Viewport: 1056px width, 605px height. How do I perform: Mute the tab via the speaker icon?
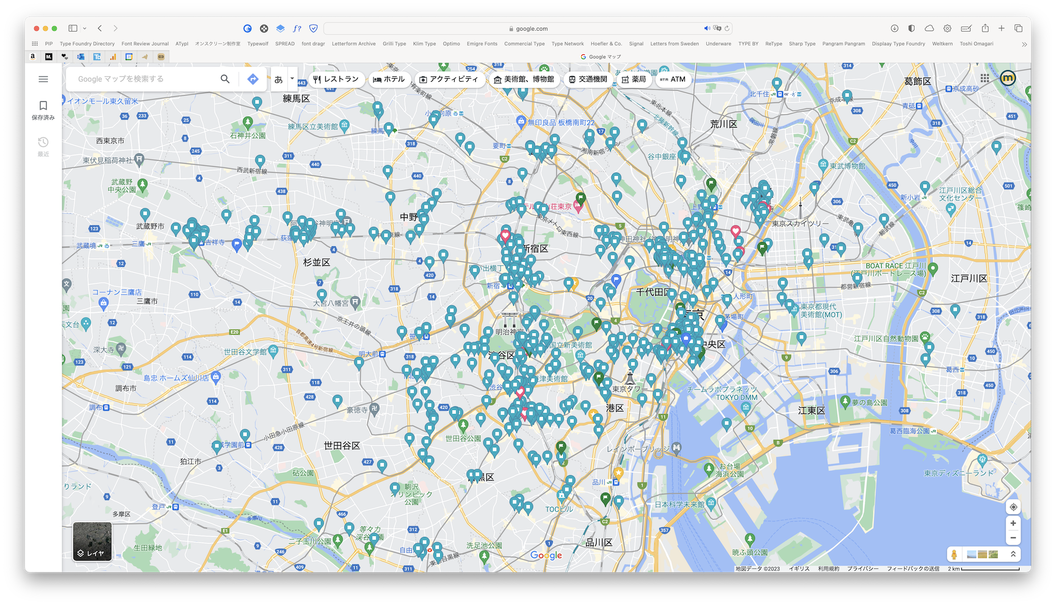coord(707,28)
